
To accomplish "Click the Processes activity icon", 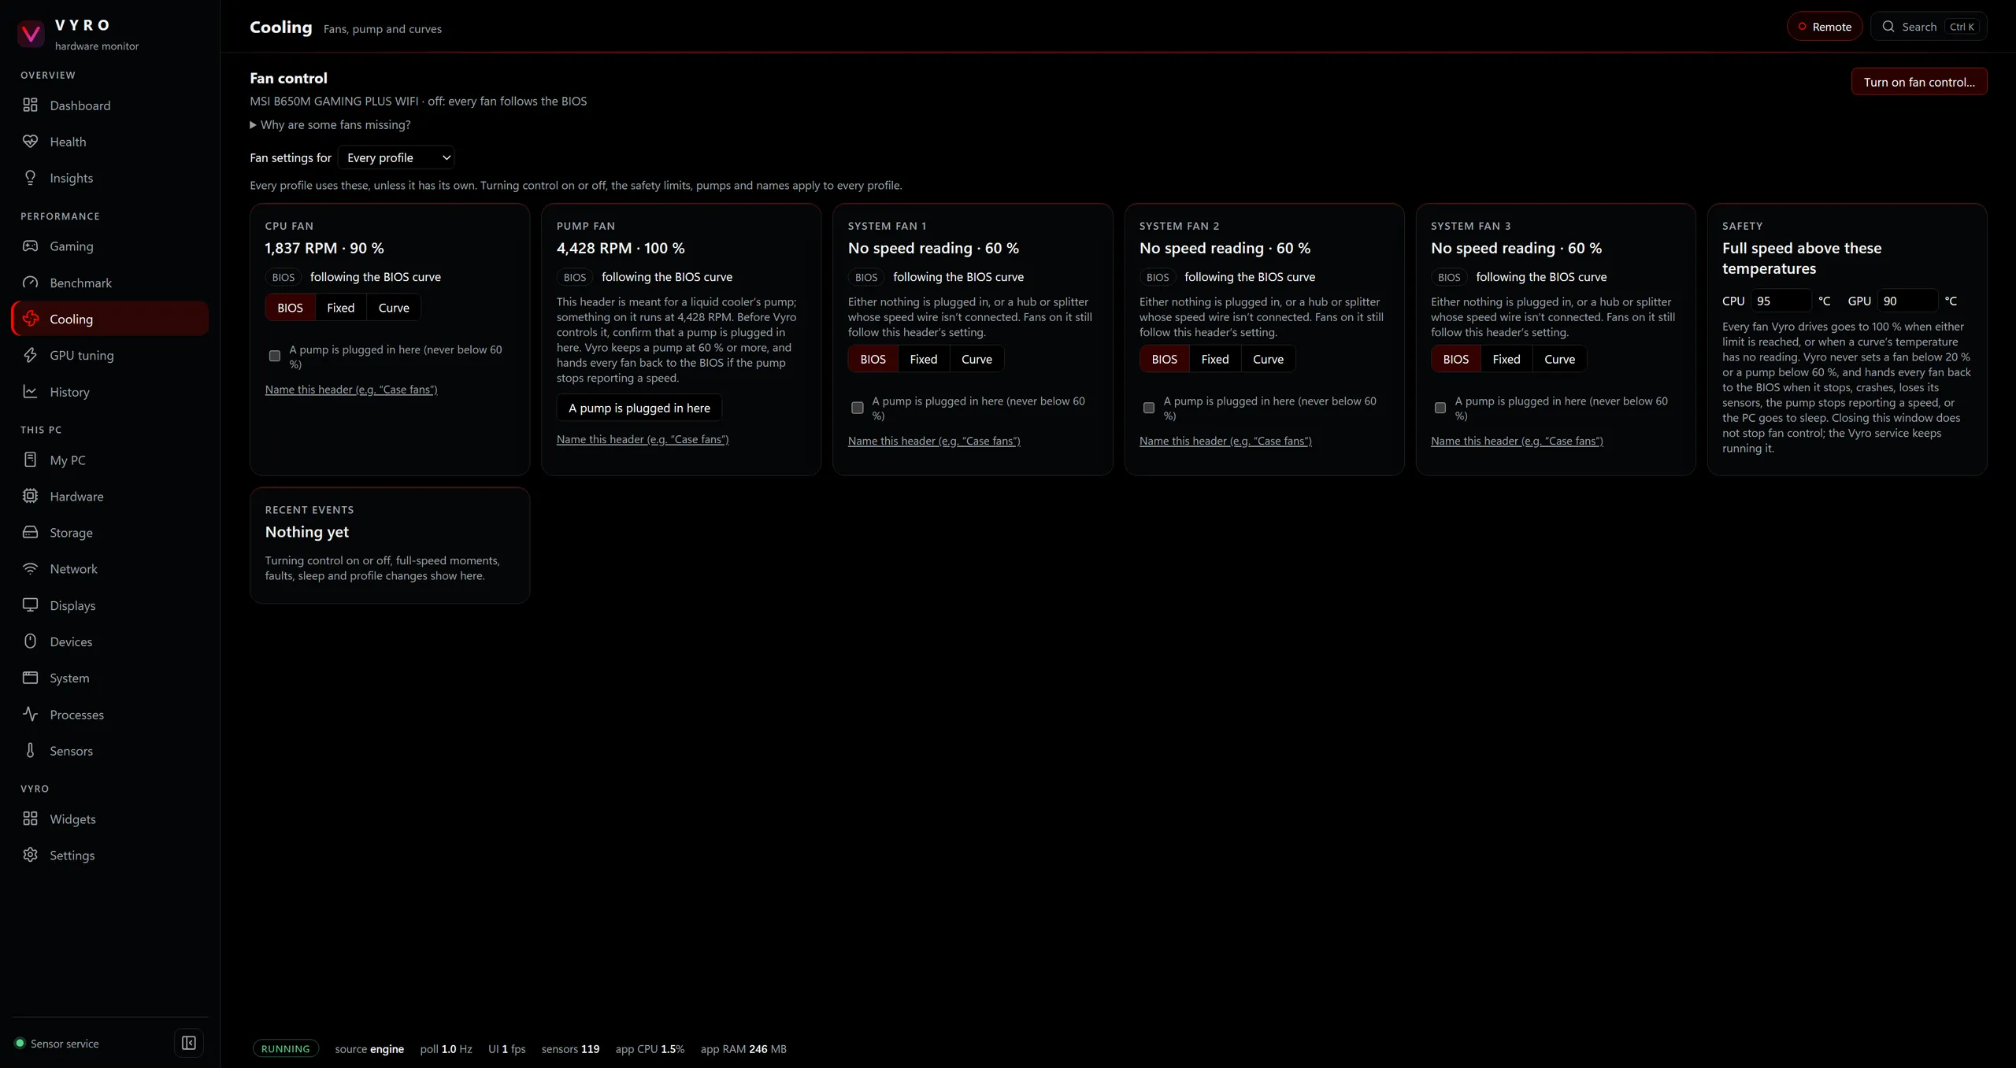I will click(x=30, y=714).
